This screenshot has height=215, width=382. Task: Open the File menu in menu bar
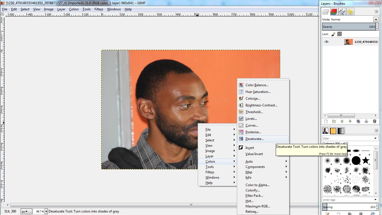(5, 9)
